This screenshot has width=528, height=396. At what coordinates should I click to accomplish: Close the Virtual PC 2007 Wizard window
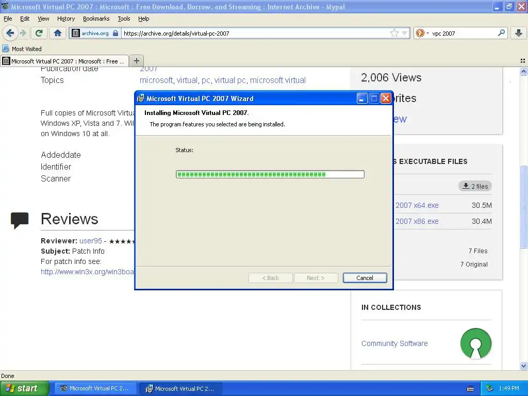386,98
